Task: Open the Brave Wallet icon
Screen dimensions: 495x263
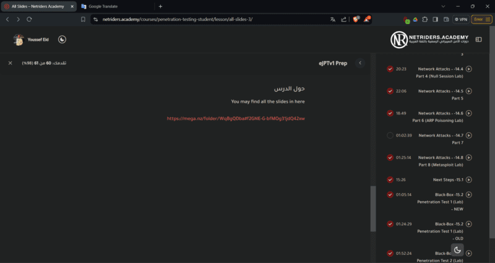Action: coord(446,19)
